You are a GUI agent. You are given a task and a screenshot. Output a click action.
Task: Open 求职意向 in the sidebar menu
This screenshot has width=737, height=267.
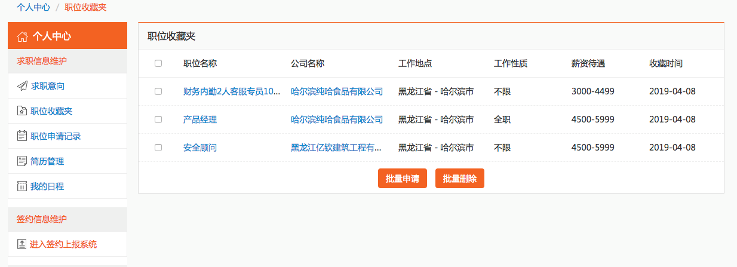pos(48,86)
